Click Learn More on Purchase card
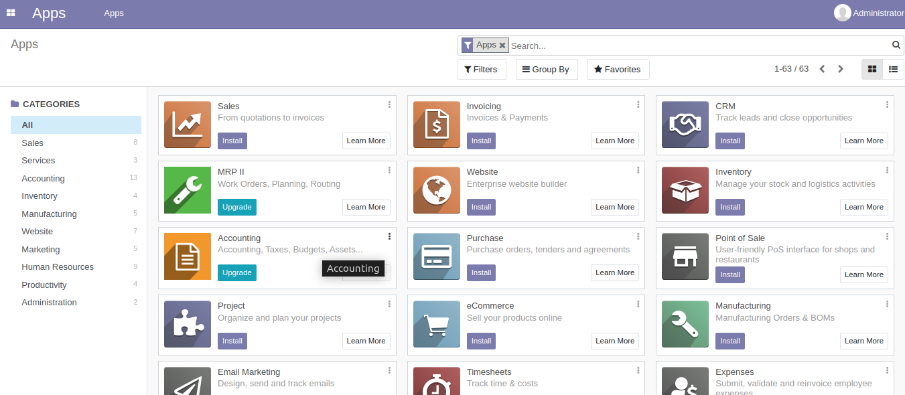Viewport: 905px width, 395px height. (614, 272)
